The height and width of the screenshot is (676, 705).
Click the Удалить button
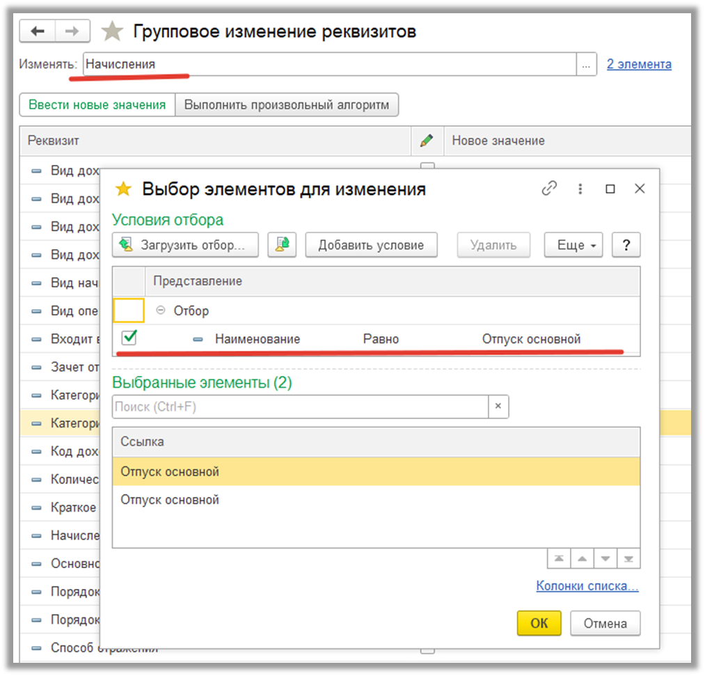493,244
